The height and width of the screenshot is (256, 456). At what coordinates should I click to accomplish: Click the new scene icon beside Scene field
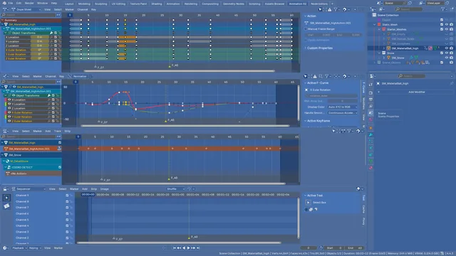(410, 3)
